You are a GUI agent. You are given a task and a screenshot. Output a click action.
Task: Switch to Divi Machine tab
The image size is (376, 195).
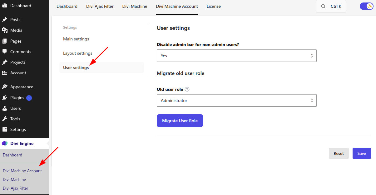[135, 6]
